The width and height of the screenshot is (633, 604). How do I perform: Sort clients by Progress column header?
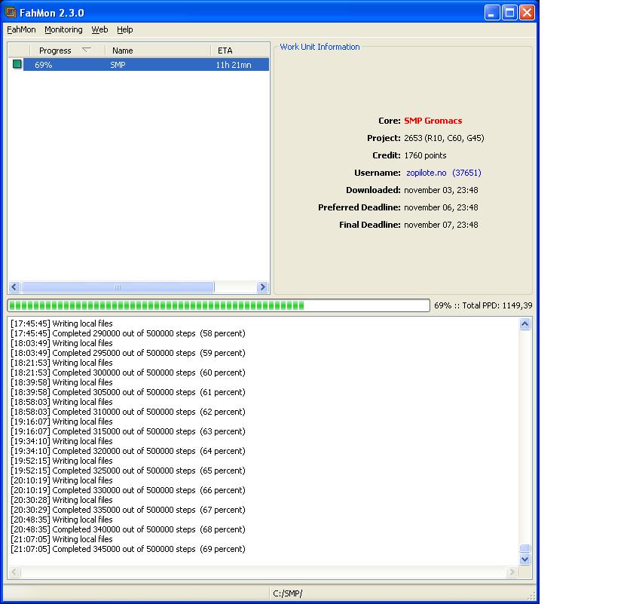(x=67, y=51)
